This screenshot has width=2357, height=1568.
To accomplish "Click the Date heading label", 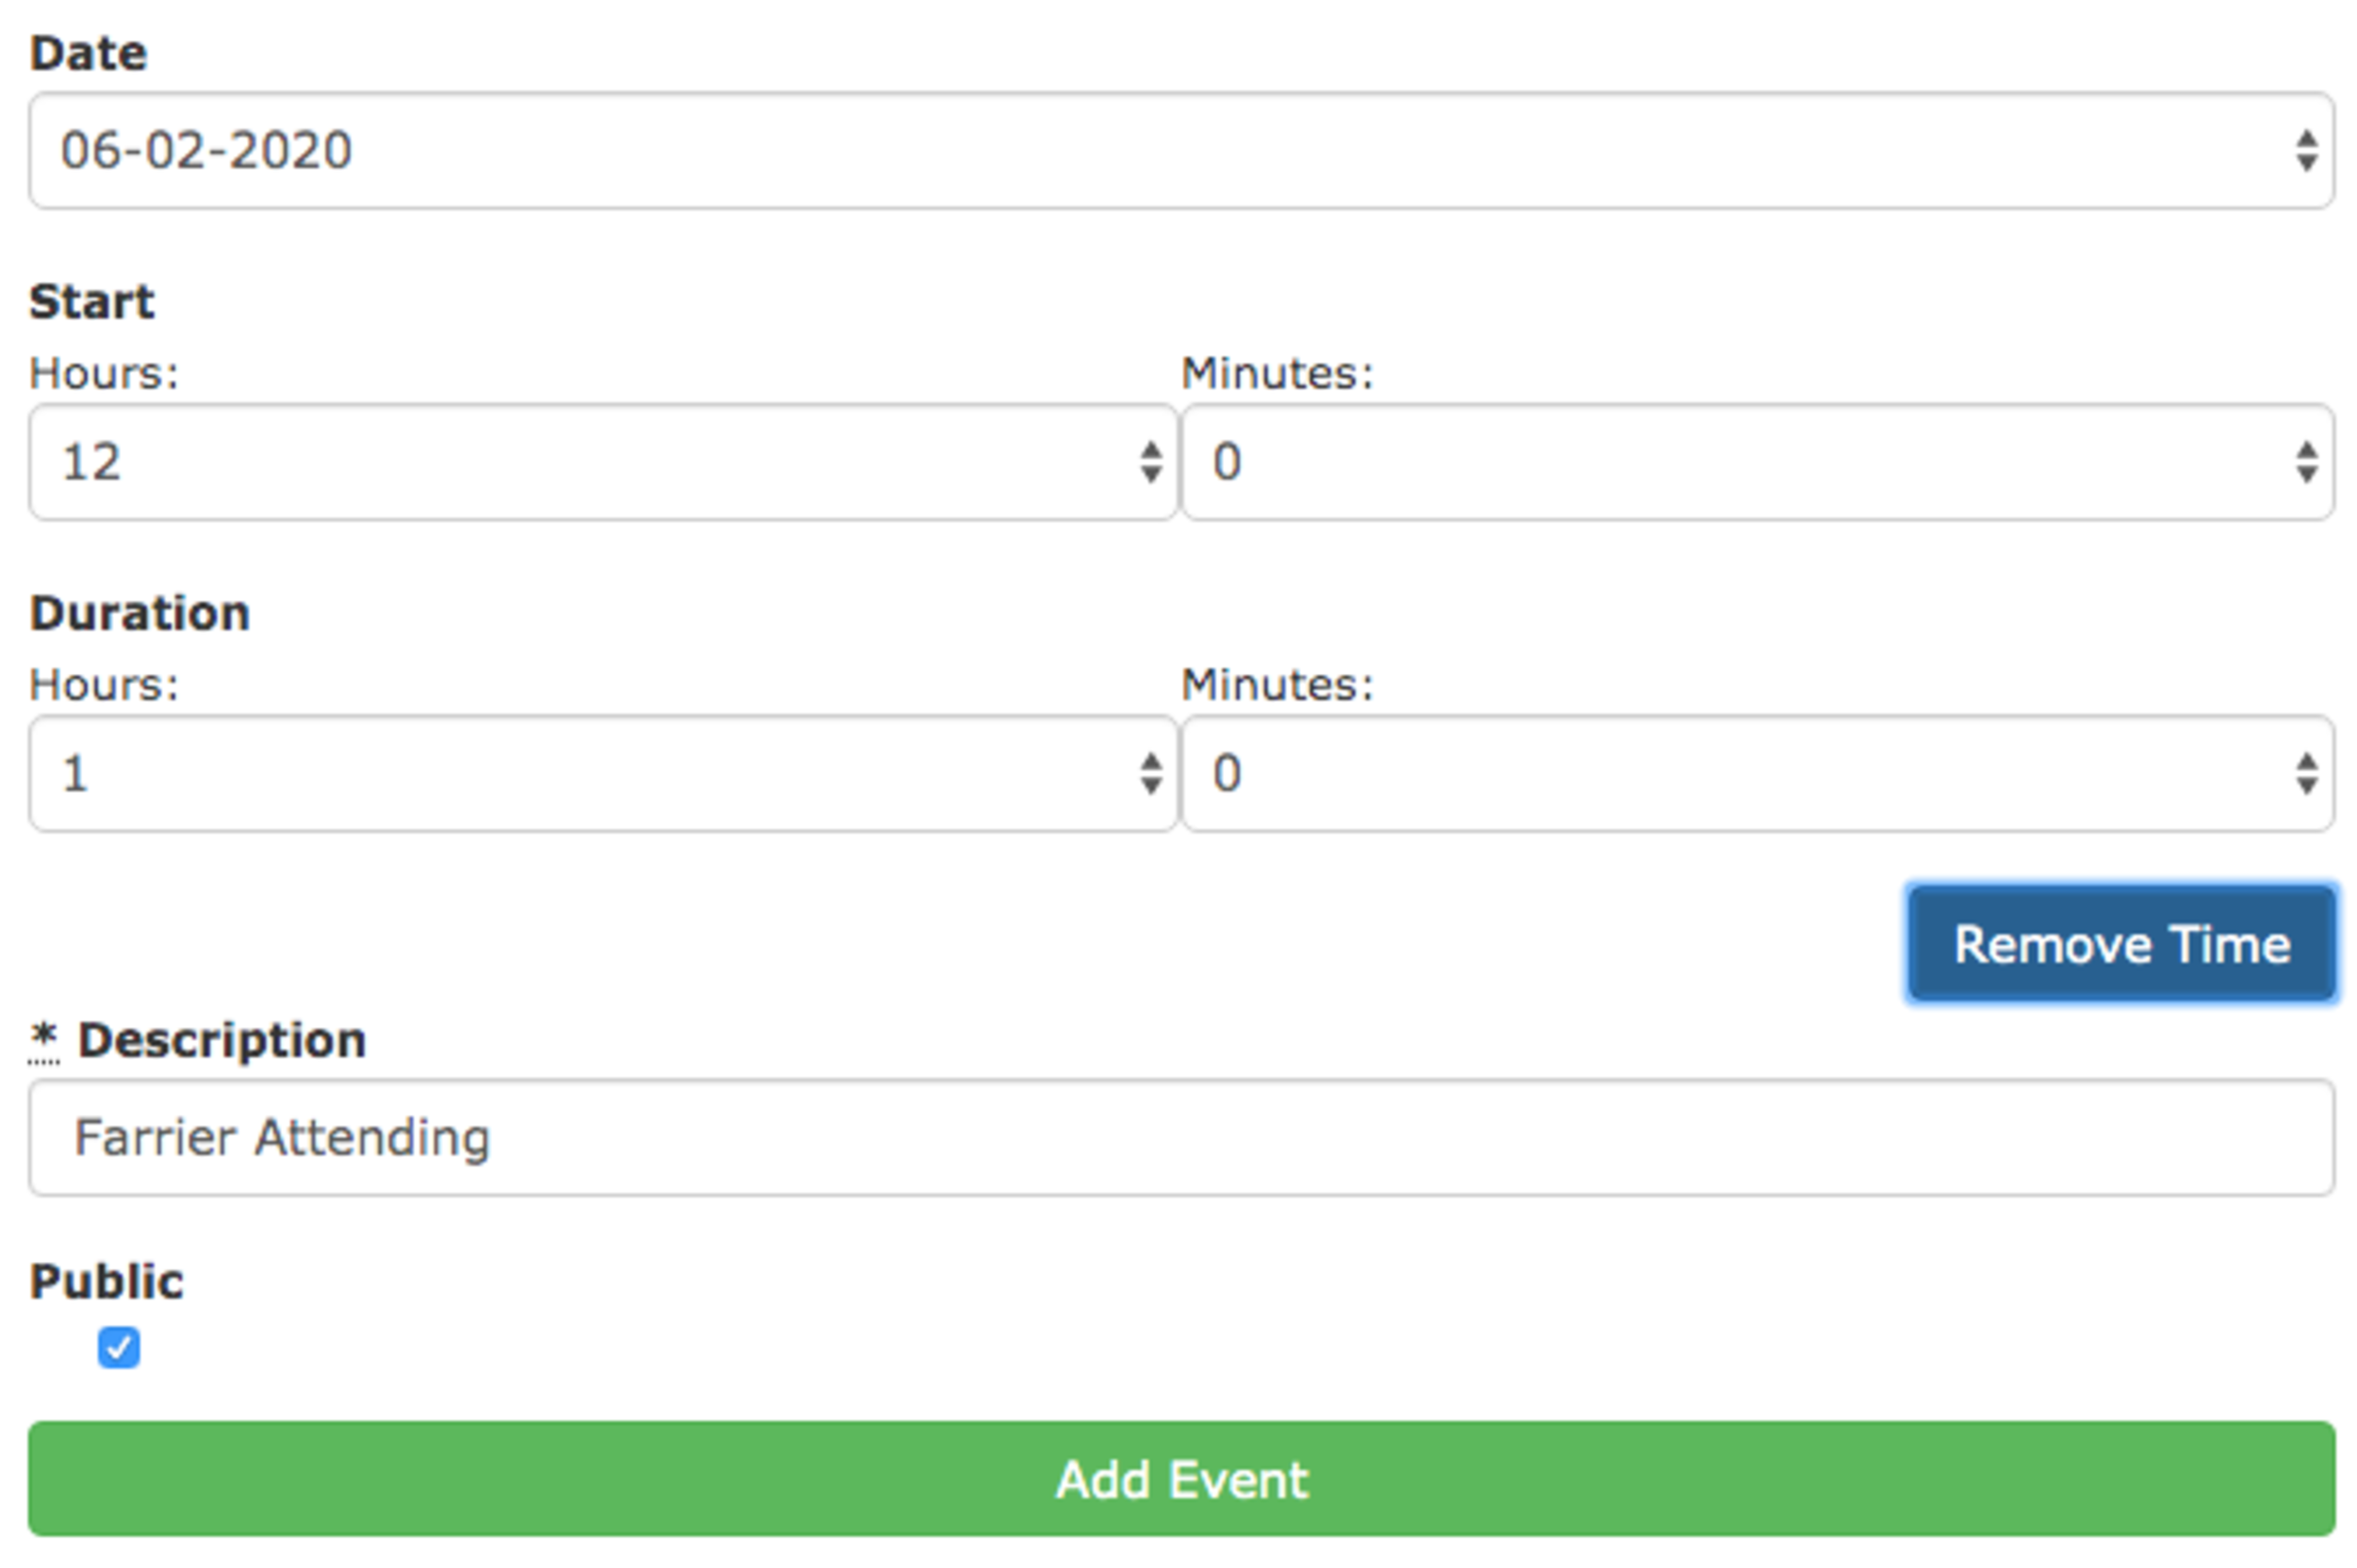I will click(x=88, y=53).
